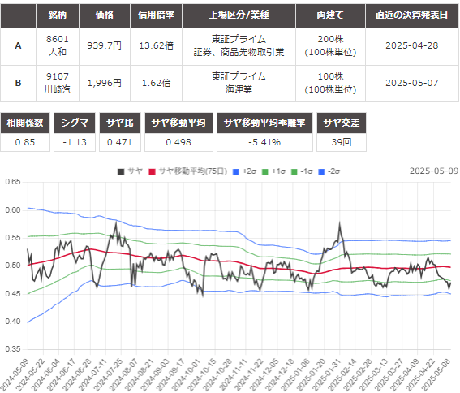Click the x-axis label 2024-05-09
460x393 pixels.
point(14,375)
